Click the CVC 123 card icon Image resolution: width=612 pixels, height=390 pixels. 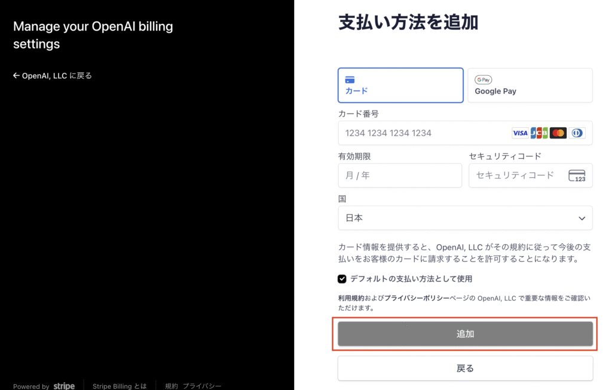point(577,176)
